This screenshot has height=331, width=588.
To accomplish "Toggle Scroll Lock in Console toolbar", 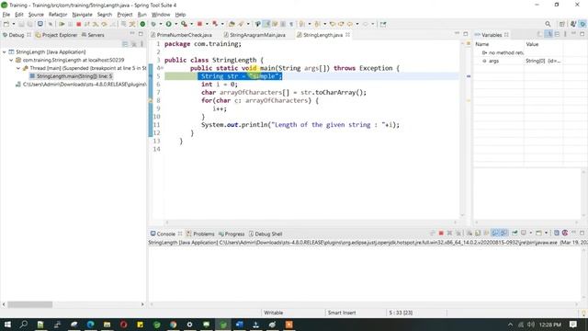I will pos(478,233).
